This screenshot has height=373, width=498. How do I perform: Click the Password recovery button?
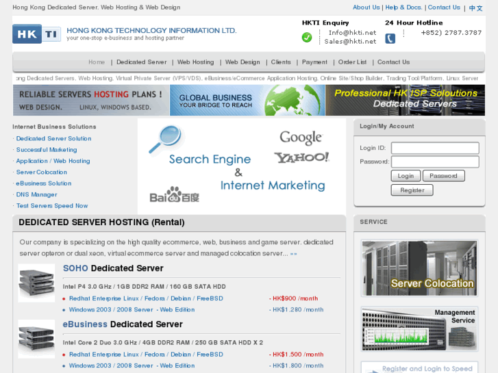tap(443, 176)
